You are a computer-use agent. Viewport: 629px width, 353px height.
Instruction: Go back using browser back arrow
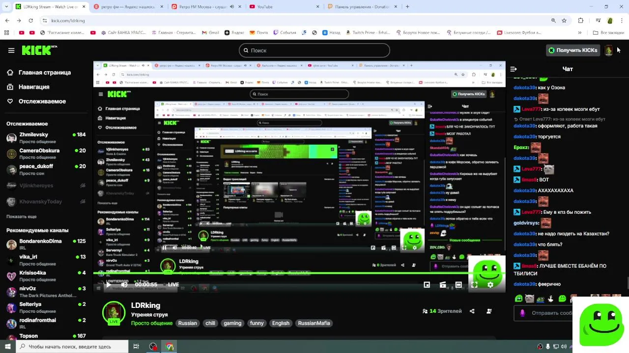click(x=7, y=21)
